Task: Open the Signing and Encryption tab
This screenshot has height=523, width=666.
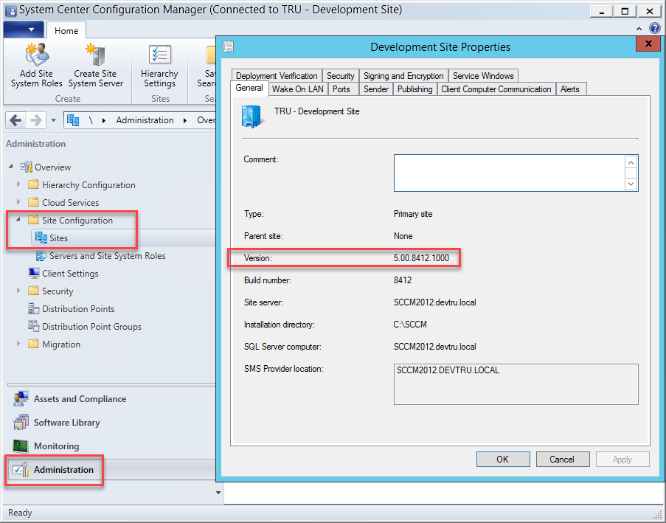Action: coord(403,76)
